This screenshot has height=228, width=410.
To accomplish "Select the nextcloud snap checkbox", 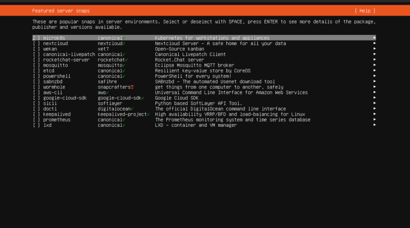I will 36,44.
